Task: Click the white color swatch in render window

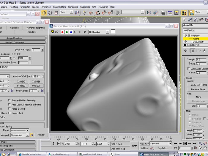Action: (113, 32)
